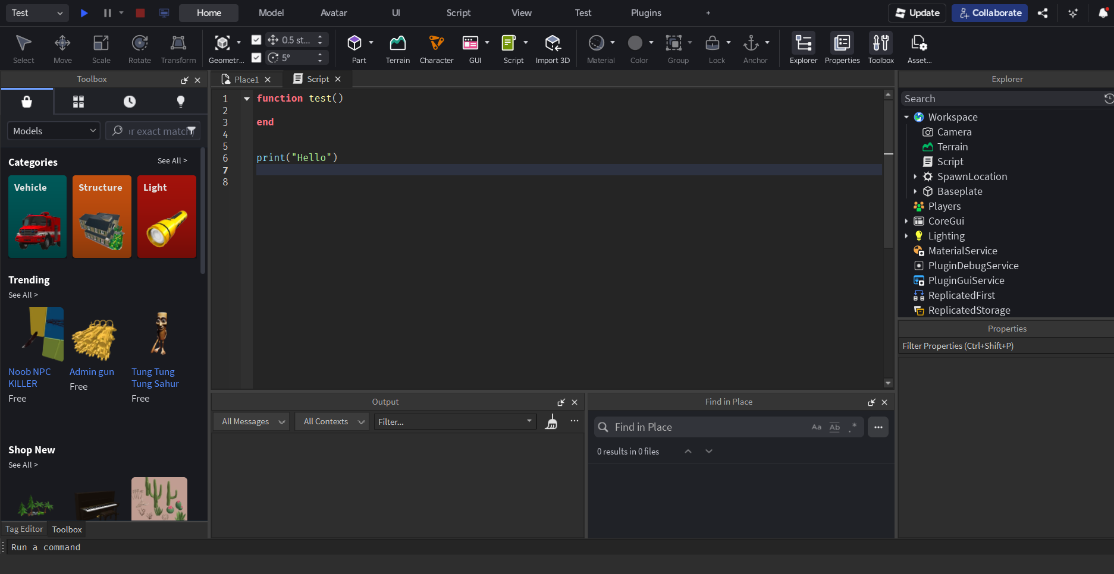Toggle the Anchor tool
The height and width of the screenshot is (574, 1114).
tap(752, 48)
